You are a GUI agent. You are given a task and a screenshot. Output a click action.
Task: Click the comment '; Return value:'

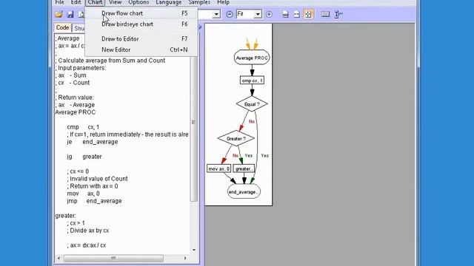tap(74, 98)
